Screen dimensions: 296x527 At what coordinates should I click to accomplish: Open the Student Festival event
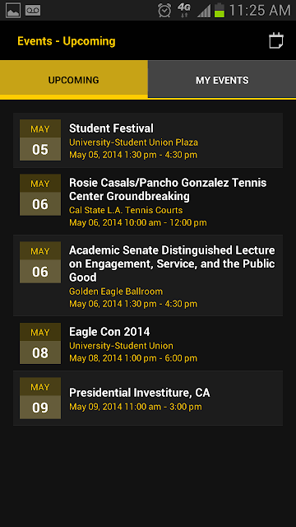pyautogui.click(x=148, y=140)
